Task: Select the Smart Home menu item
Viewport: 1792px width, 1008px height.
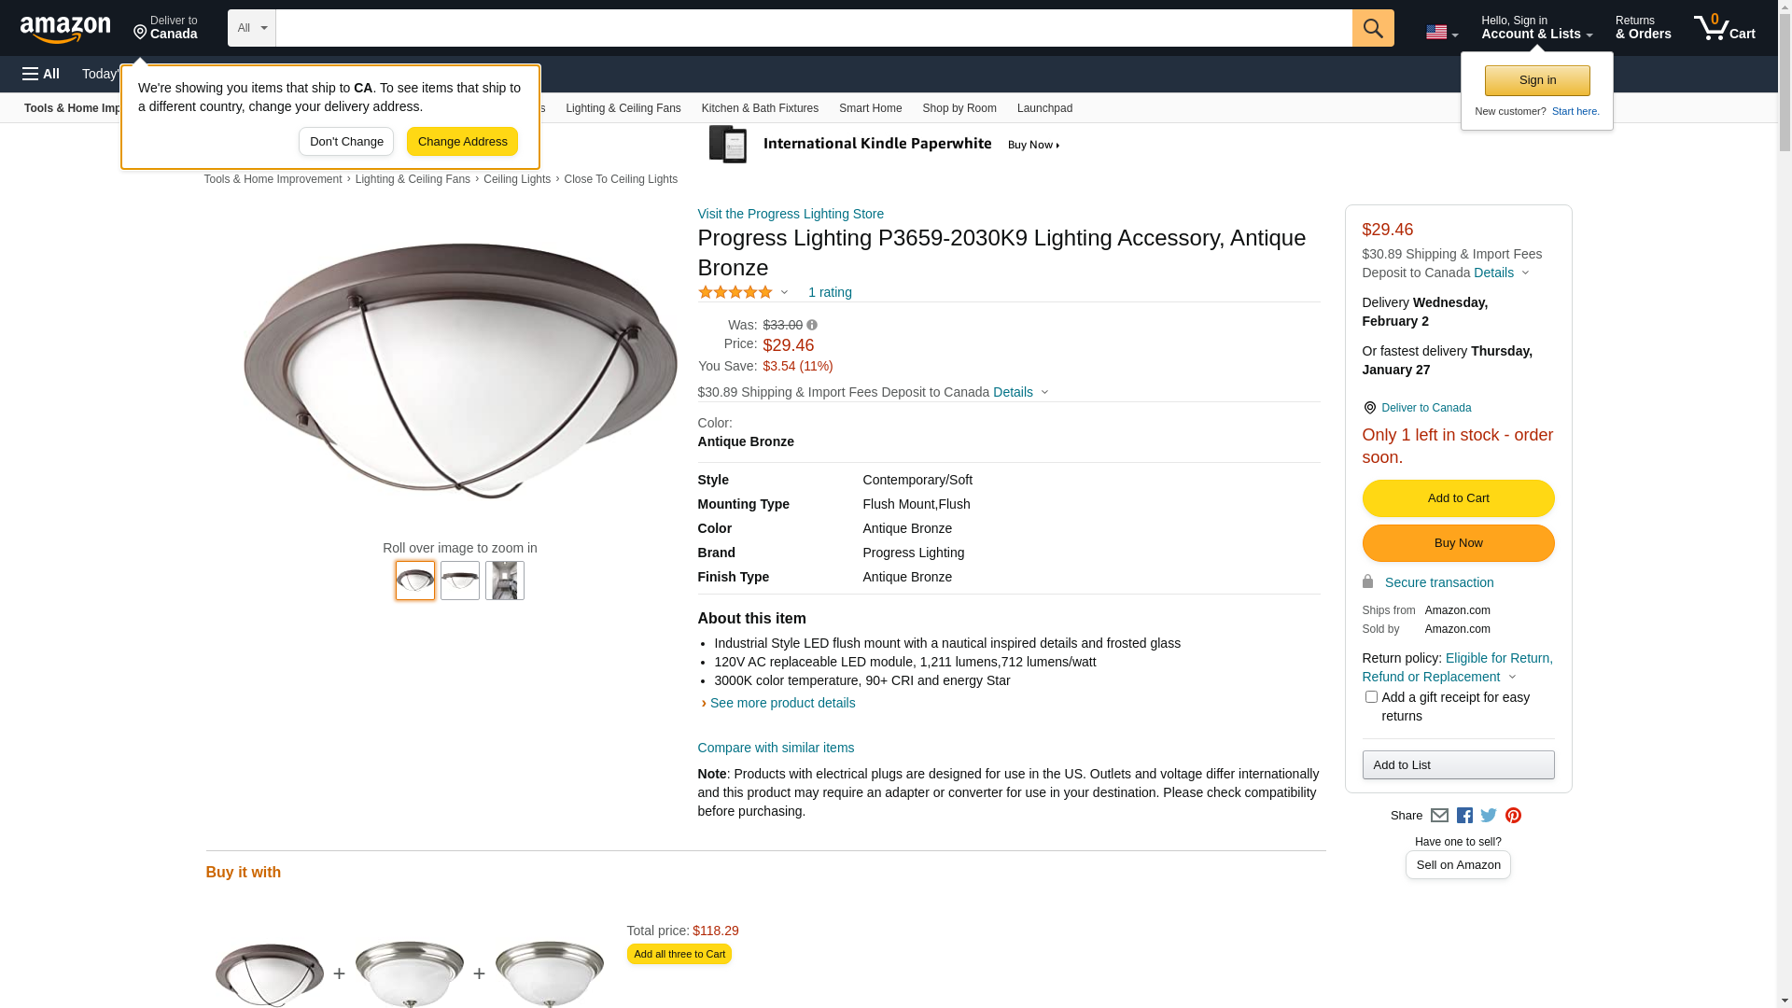Action: coord(870,108)
